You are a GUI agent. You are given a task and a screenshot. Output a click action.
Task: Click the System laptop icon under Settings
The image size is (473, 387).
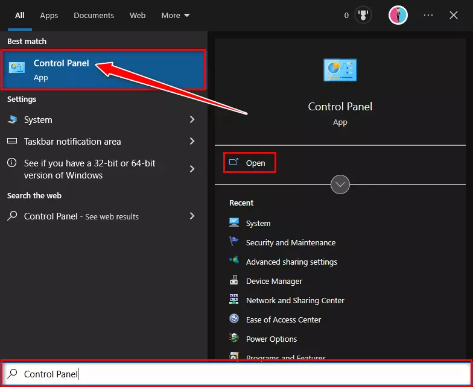pyautogui.click(x=12, y=119)
